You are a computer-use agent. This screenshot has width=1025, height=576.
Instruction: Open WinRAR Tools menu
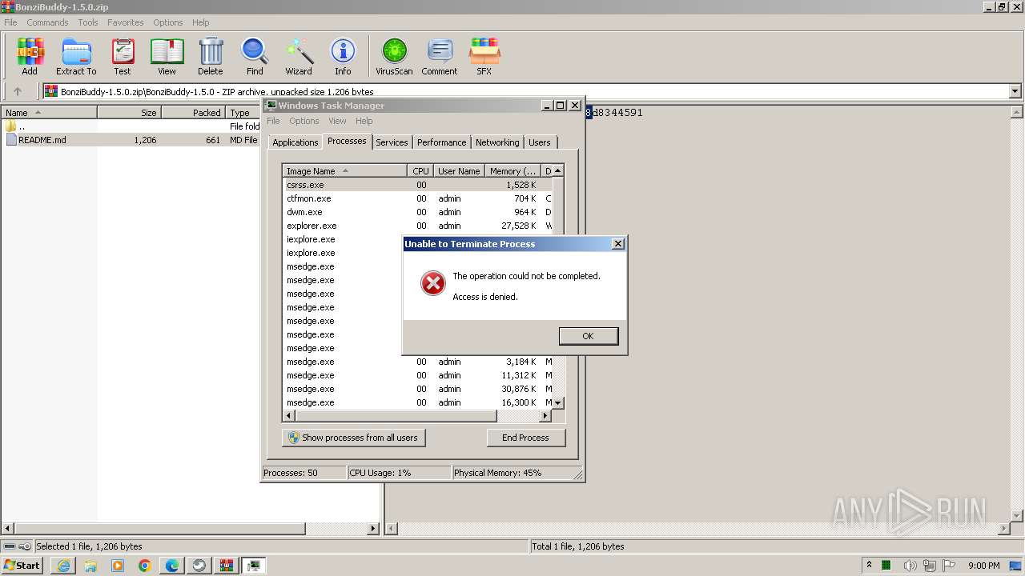click(x=88, y=22)
